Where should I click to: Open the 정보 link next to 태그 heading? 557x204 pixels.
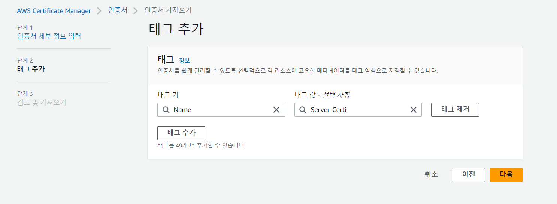point(184,61)
